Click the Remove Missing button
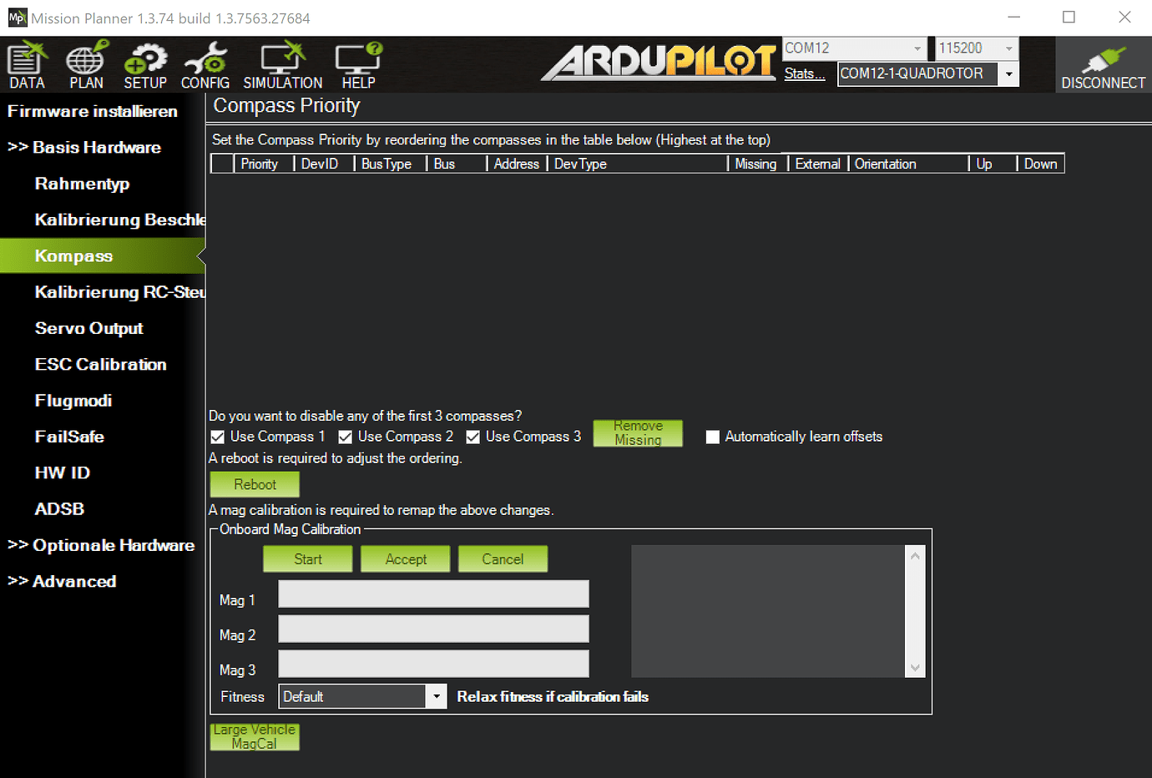The width and height of the screenshot is (1152, 778). coord(638,433)
